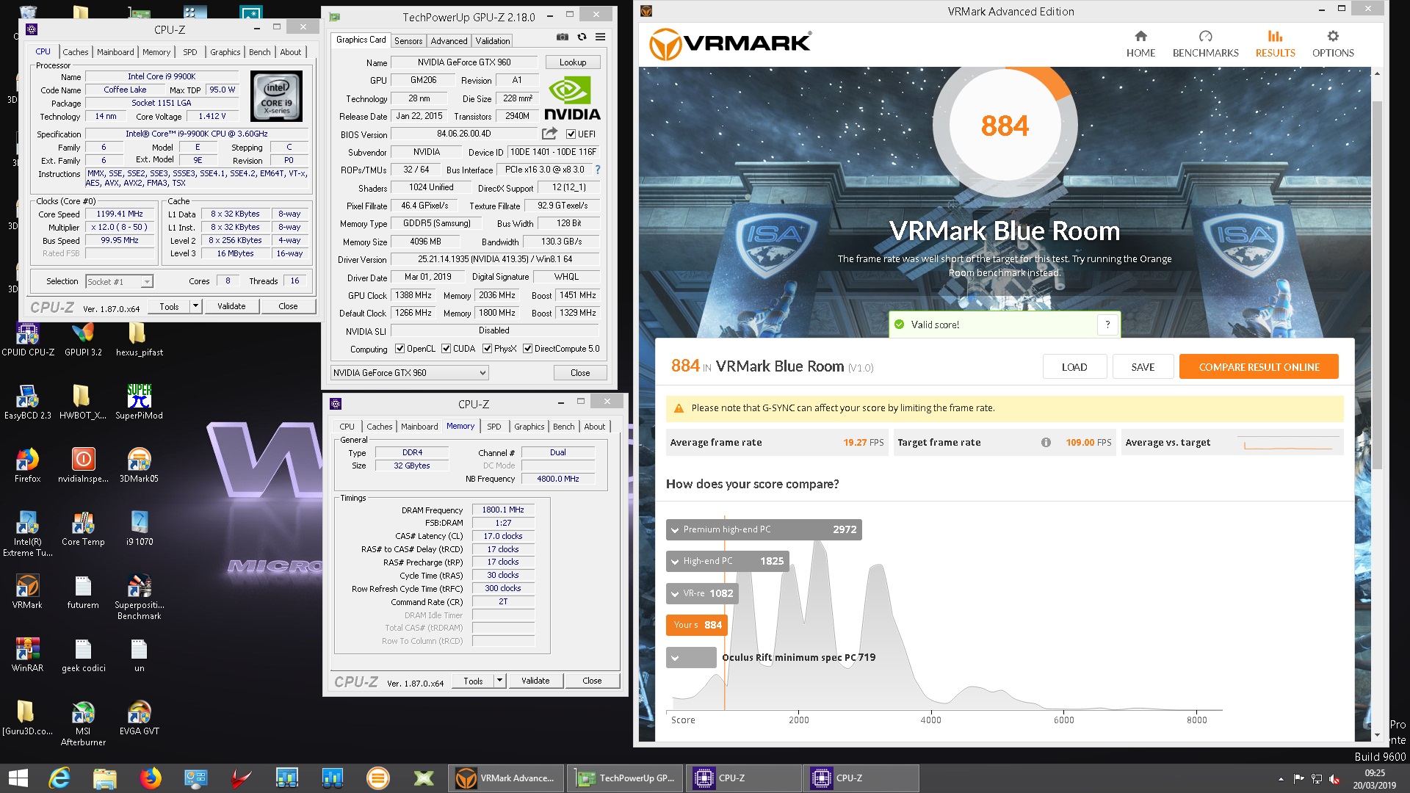The width and height of the screenshot is (1410, 793).
Task: Click Close button in GPU-Z
Action: coord(580,373)
